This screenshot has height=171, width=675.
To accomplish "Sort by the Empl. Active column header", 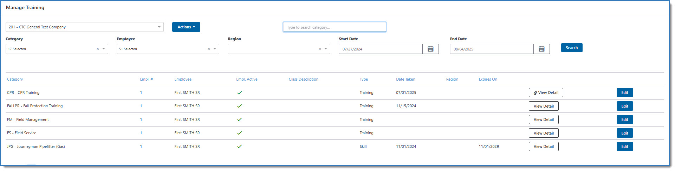I will point(247,80).
